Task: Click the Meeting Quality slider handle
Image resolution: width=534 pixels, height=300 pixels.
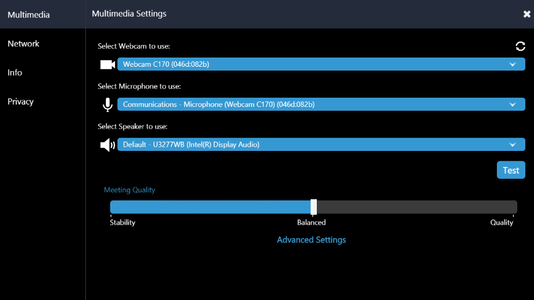Action: [x=314, y=207]
